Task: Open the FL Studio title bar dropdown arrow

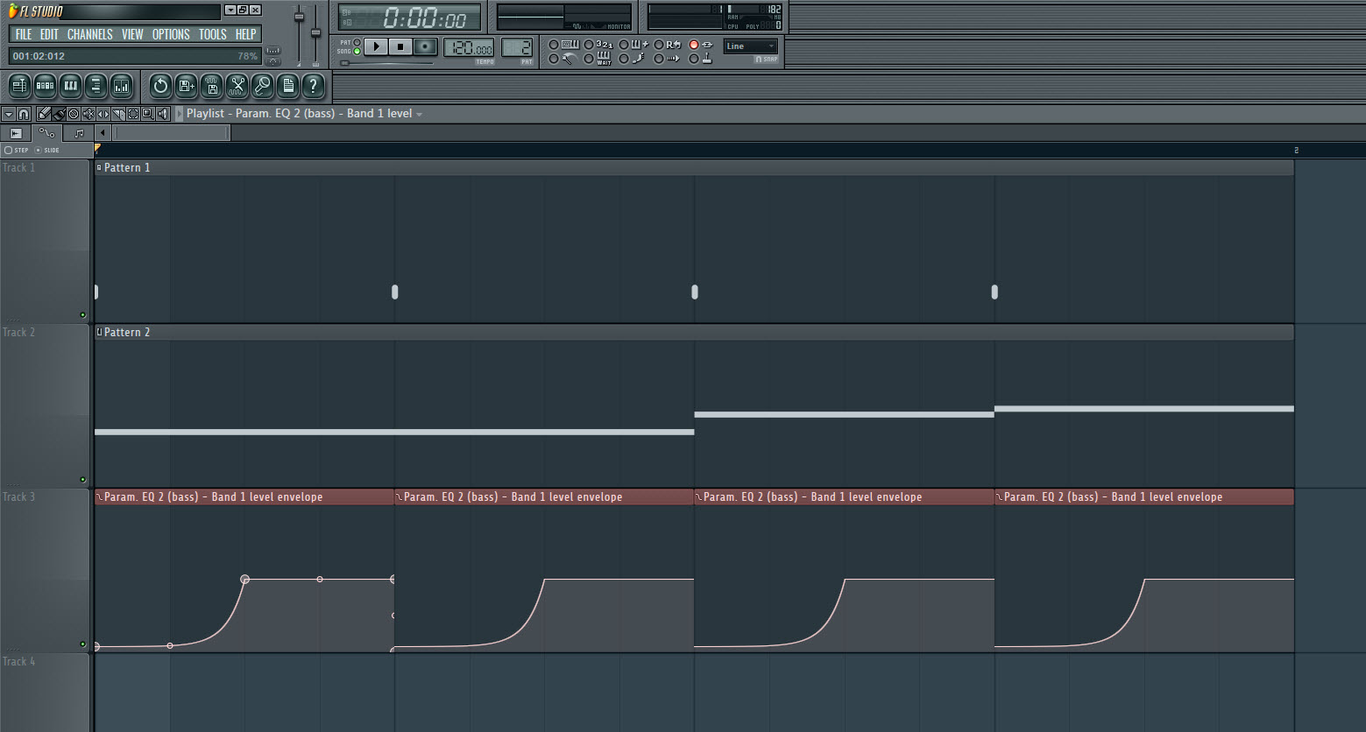Action: point(230,11)
